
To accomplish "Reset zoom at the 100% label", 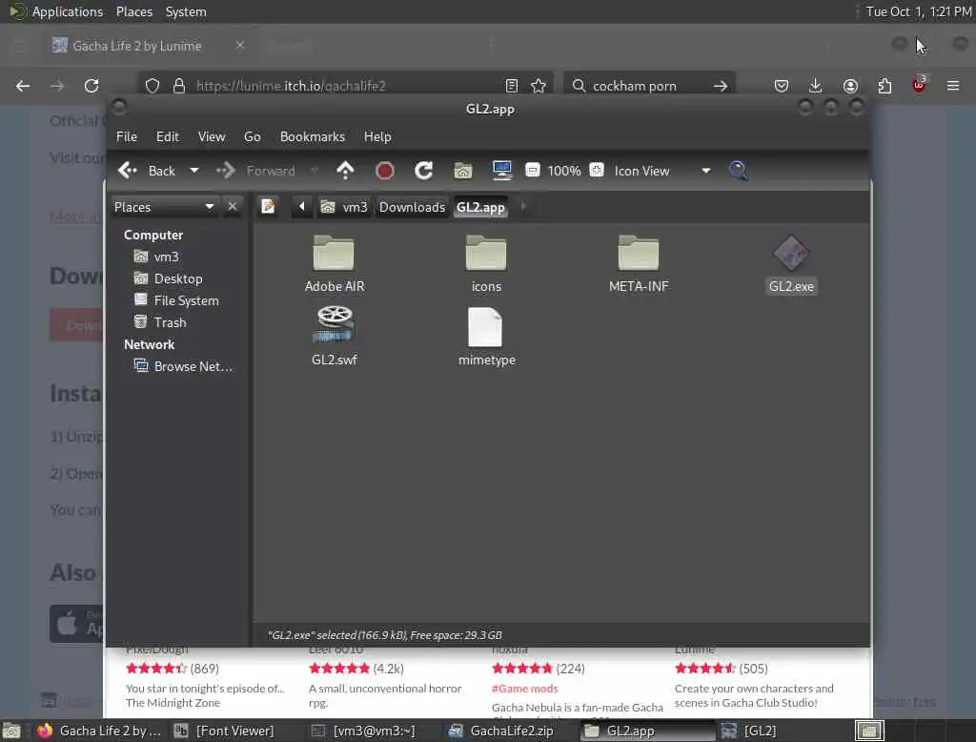I will coord(564,171).
